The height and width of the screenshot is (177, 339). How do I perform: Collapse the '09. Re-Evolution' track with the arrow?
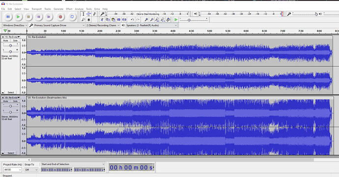click(3, 153)
